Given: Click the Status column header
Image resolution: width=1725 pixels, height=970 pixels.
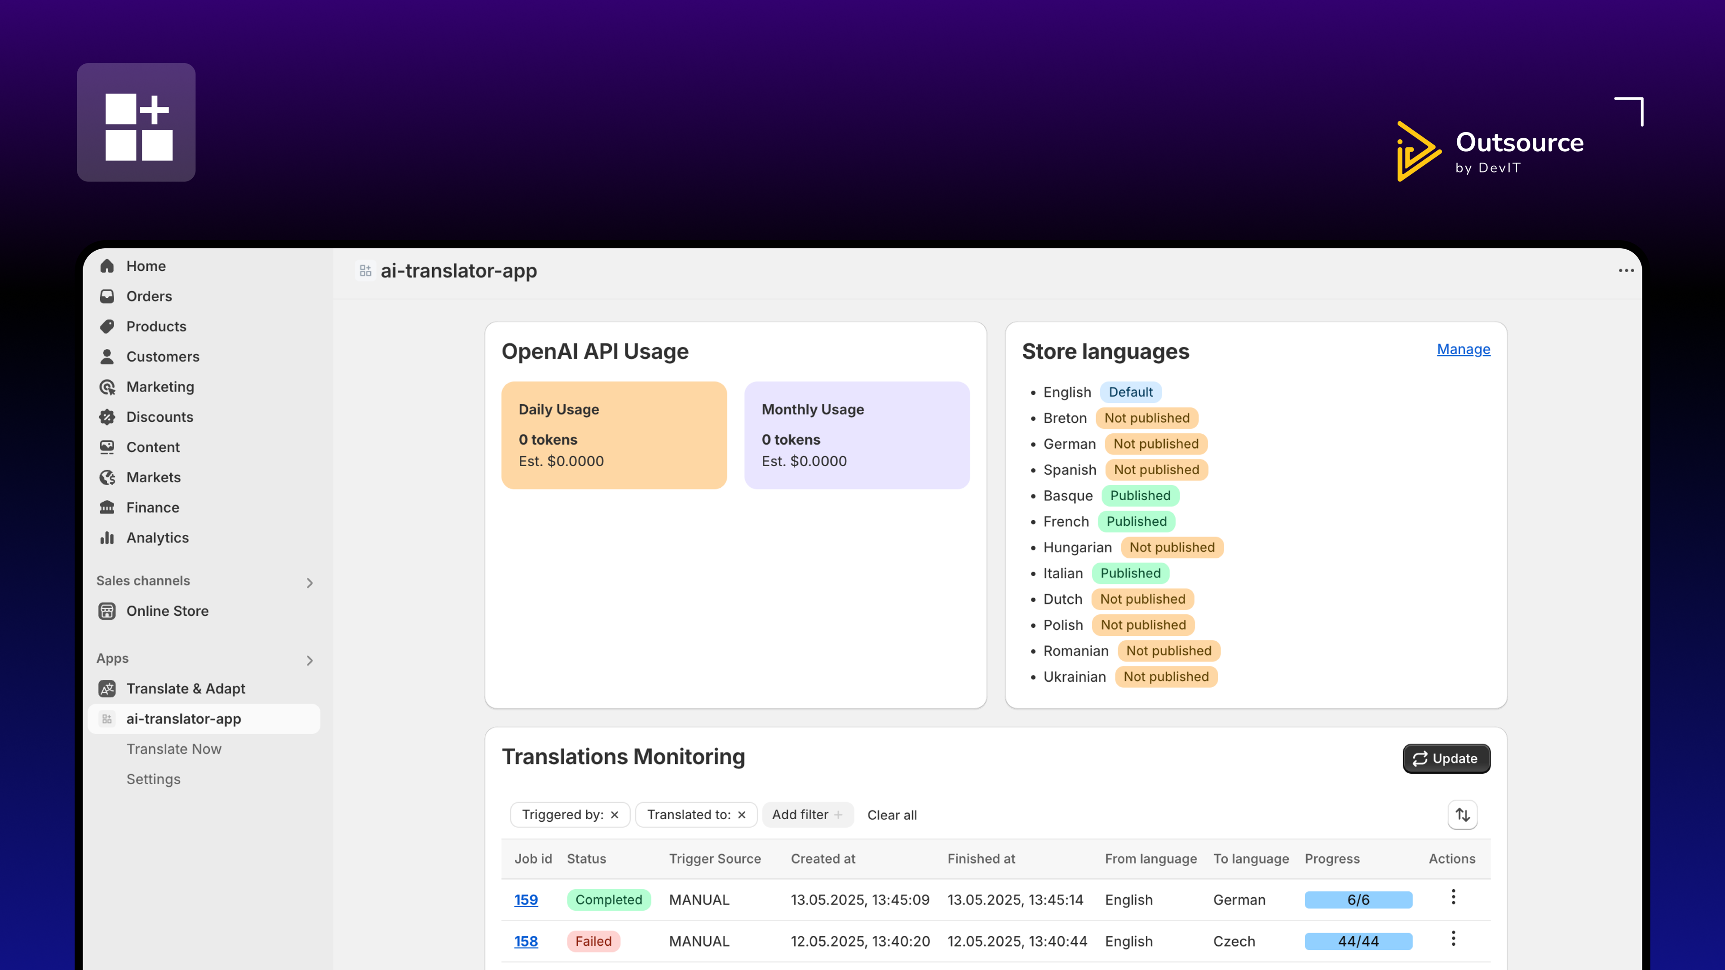Looking at the screenshot, I should click(586, 858).
